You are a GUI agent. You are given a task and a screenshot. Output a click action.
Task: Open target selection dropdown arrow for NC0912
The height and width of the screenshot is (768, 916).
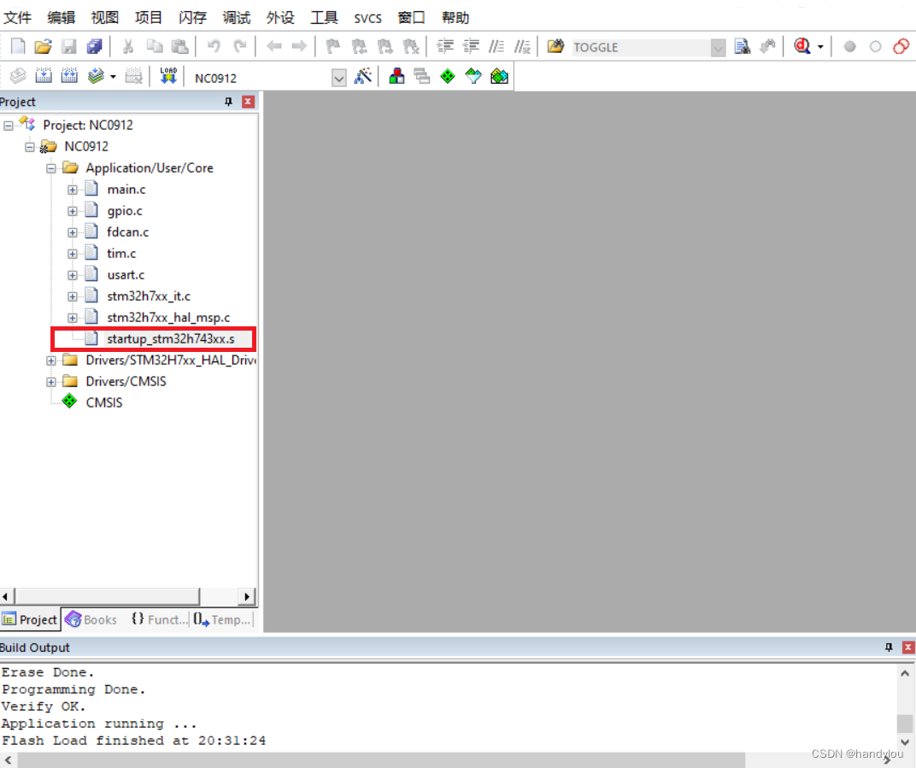(x=339, y=78)
